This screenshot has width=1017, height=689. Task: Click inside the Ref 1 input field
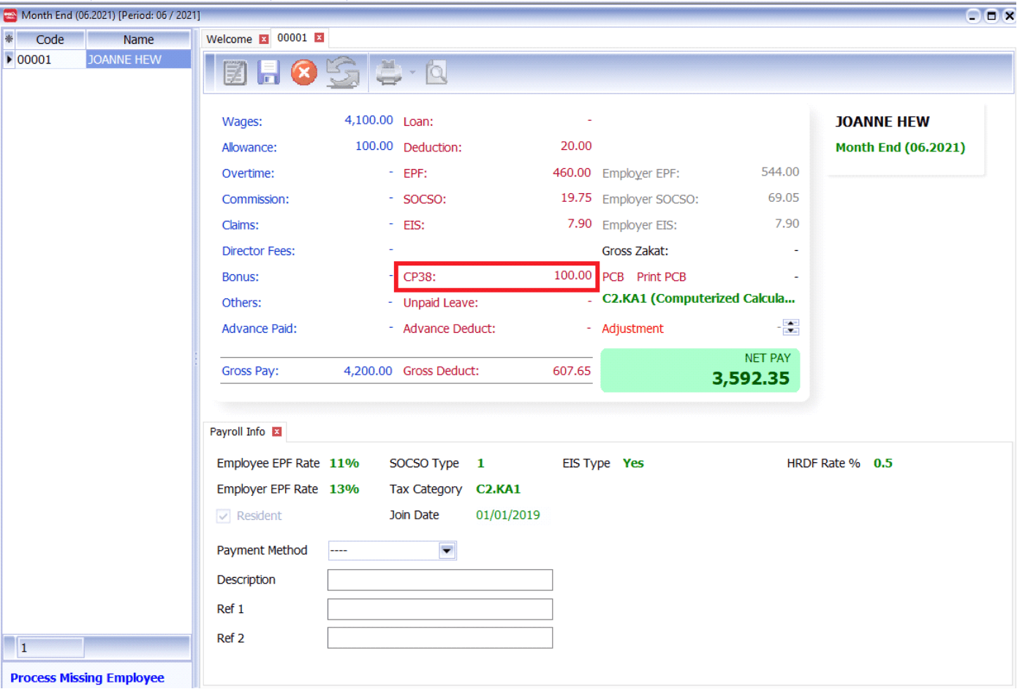439,609
